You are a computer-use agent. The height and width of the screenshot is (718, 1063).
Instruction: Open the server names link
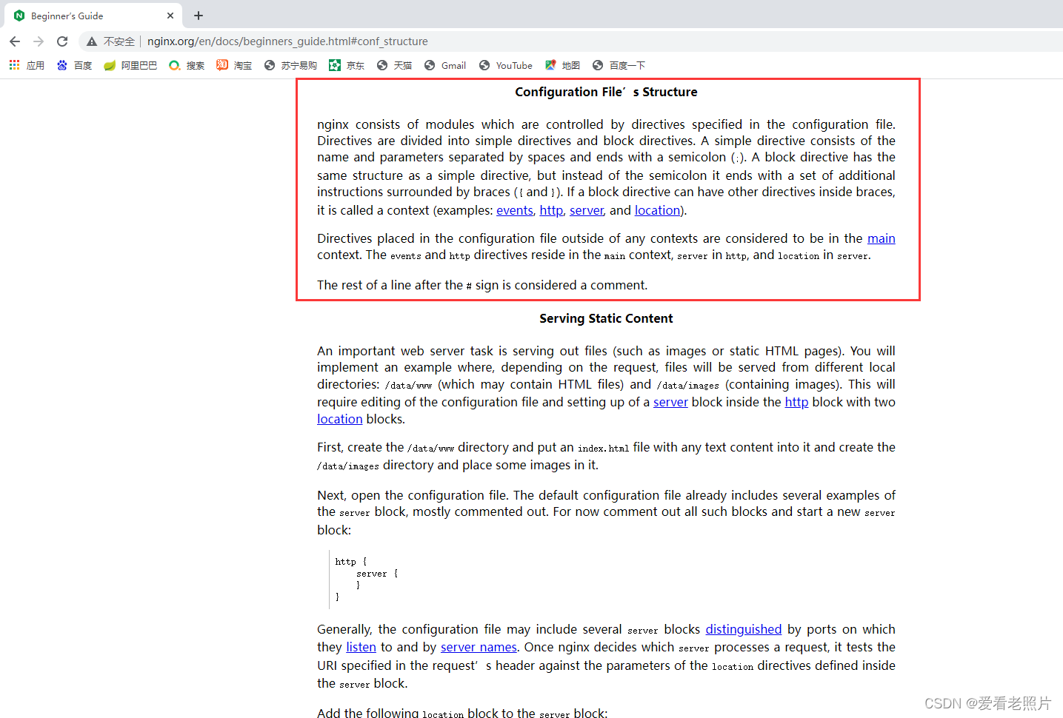pos(479,647)
